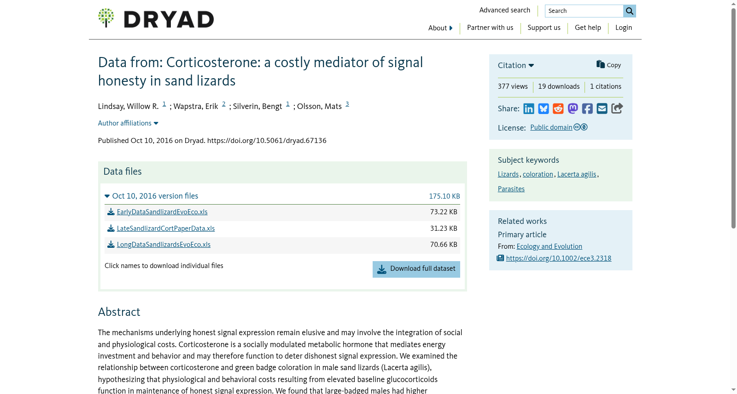
Task: Open the Lacerta agilis keyword
Action: (x=577, y=174)
